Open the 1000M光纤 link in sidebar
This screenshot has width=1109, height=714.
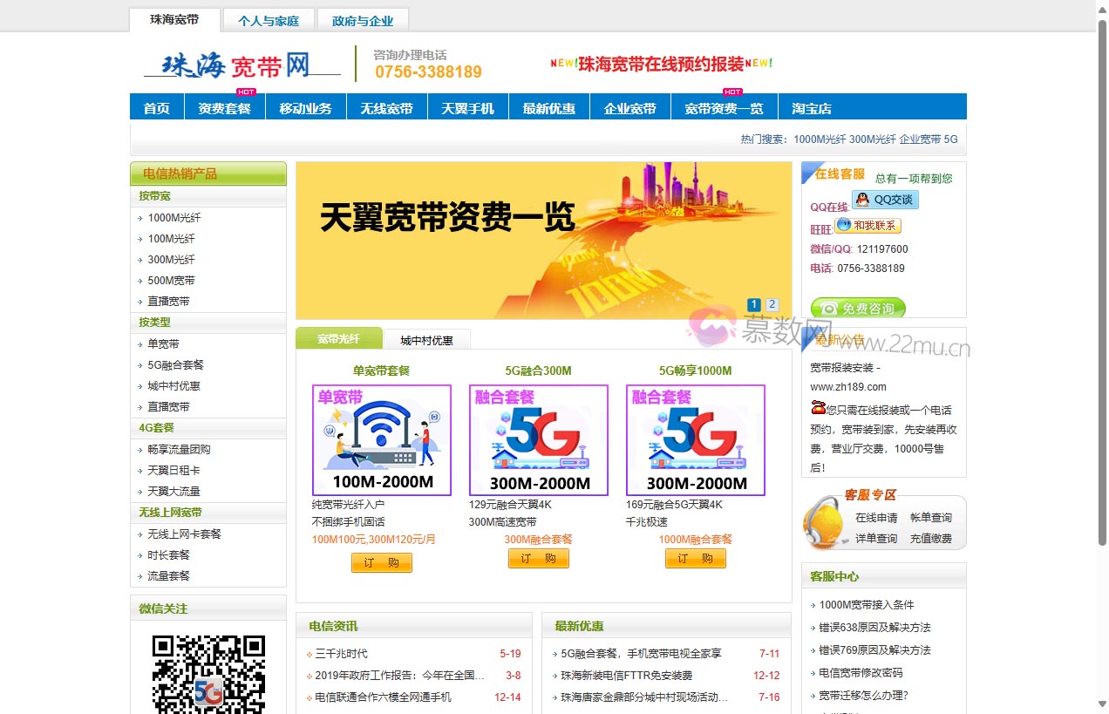(x=177, y=217)
